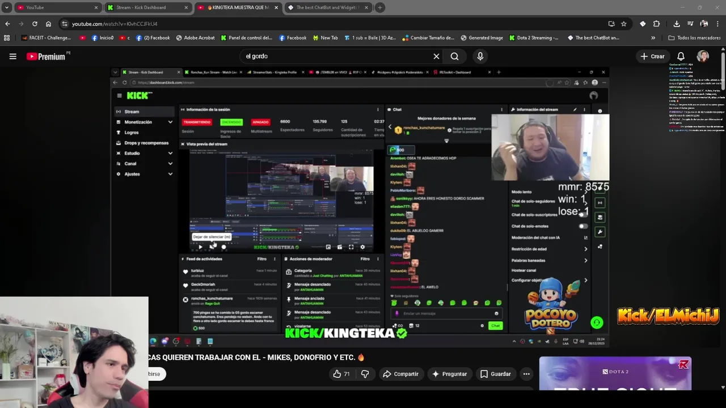Open the 1 sub = Baile bookmark
The image size is (726, 408).
pos(369,38)
